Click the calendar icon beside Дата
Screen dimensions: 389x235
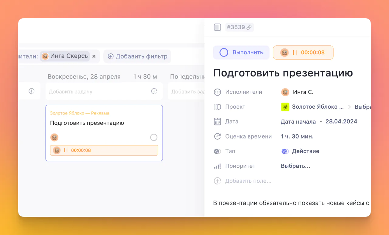(217, 121)
